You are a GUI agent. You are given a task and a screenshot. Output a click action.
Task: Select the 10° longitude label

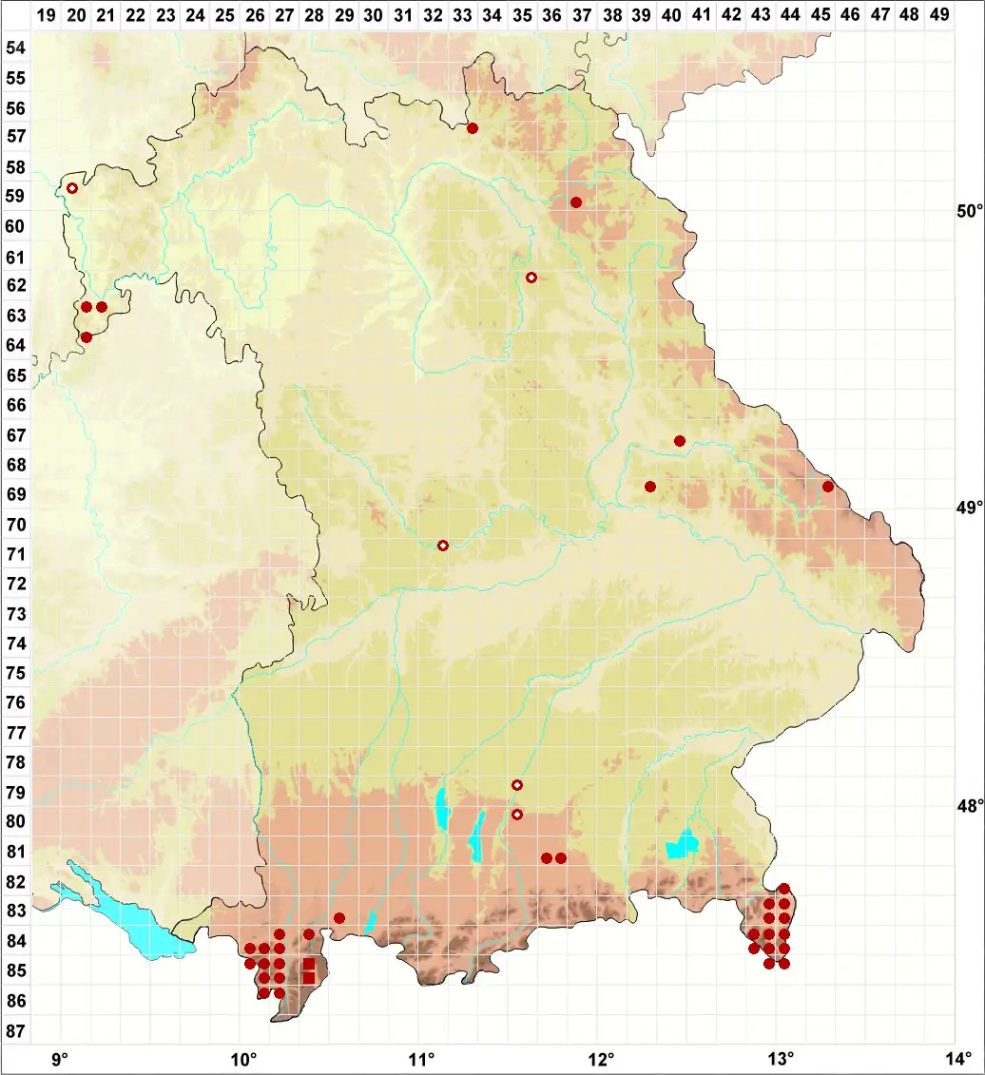pyautogui.click(x=242, y=1059)
